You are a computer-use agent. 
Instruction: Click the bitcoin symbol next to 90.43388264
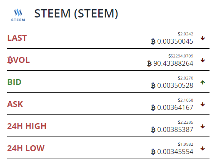149,64
